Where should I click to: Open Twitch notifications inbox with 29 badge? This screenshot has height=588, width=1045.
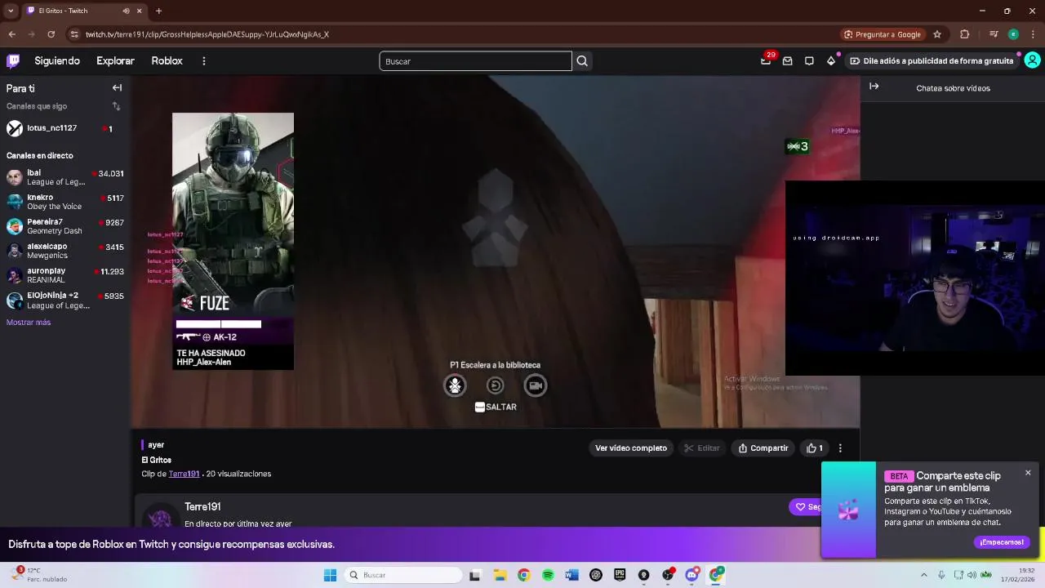coord(766,60)
